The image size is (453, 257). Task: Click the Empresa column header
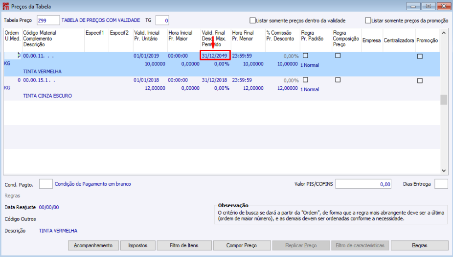pyautogui.click(x=371, y=40)
